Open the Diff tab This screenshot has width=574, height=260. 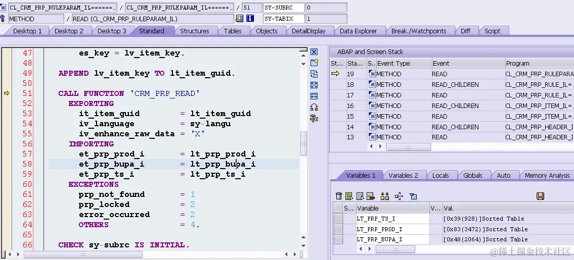click(x=465, y=31)
